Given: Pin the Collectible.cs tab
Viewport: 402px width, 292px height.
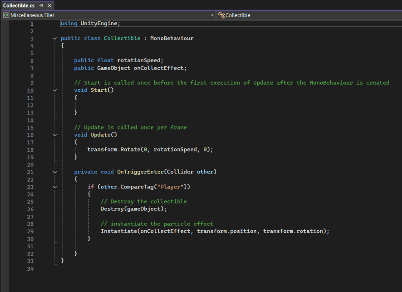Looking at the screenshot, I should click(x=41, y=6).
